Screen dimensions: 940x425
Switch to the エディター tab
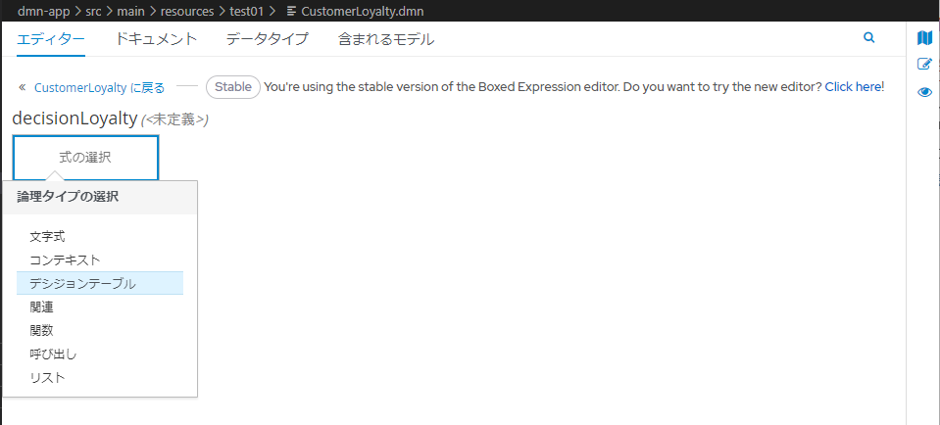tap(51, 39)
